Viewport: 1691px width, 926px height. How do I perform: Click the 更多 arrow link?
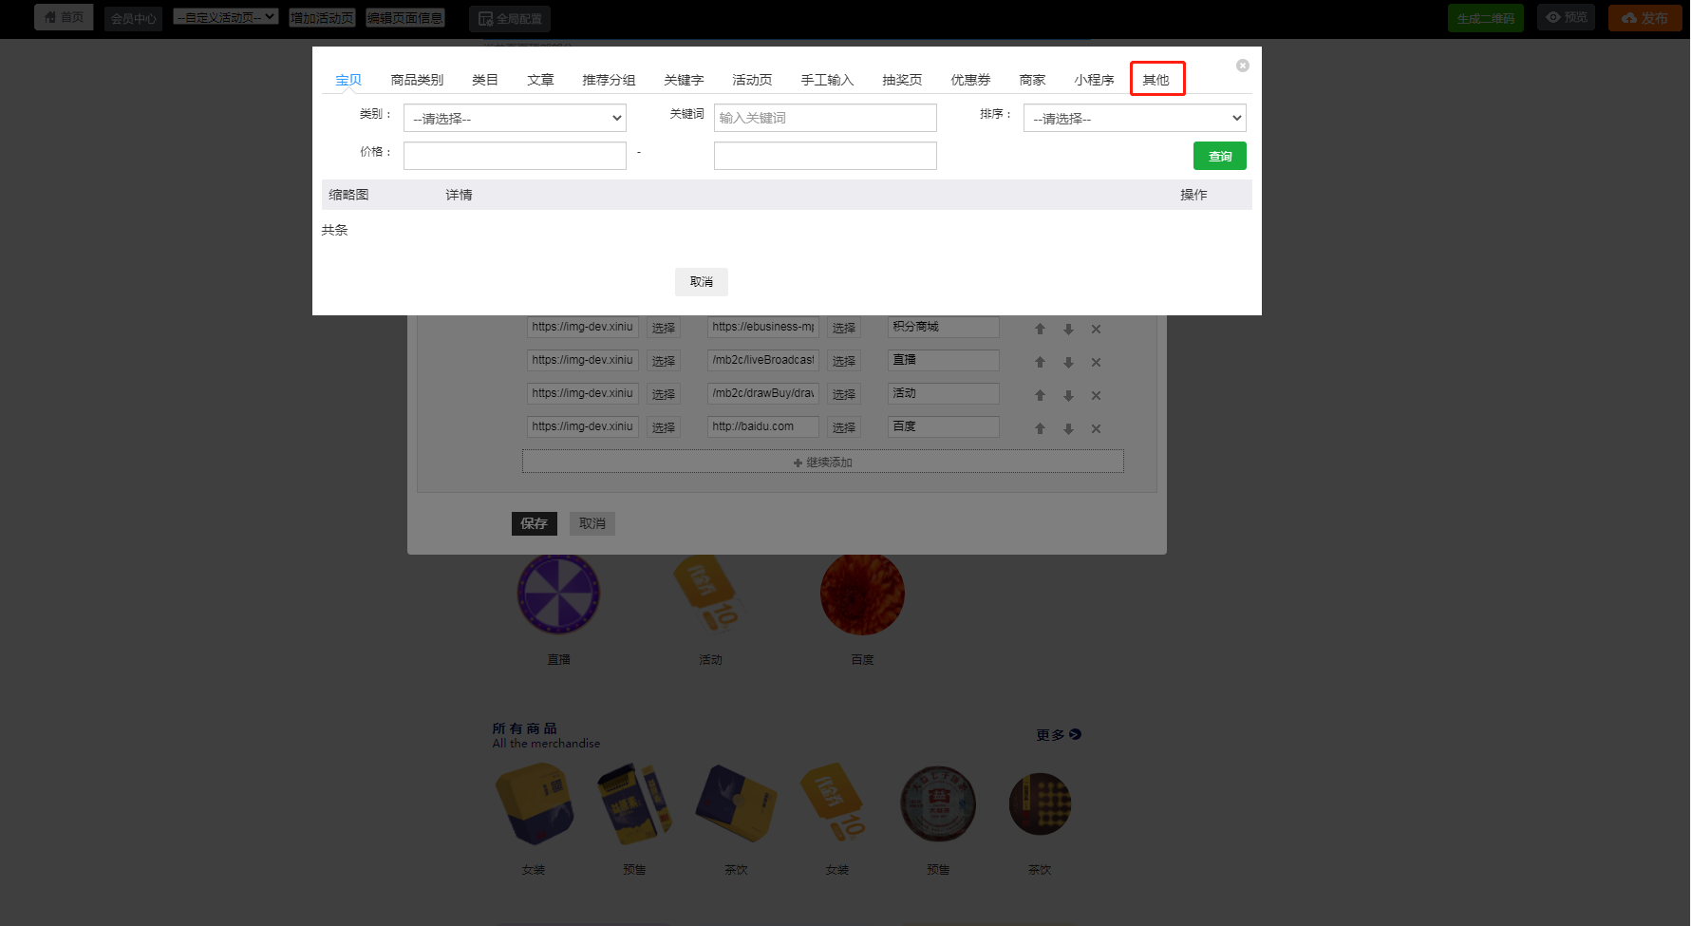click(1059, 734)
